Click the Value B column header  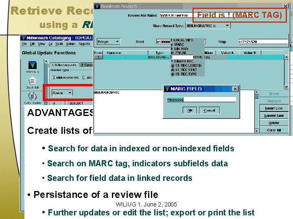(250, 53)
